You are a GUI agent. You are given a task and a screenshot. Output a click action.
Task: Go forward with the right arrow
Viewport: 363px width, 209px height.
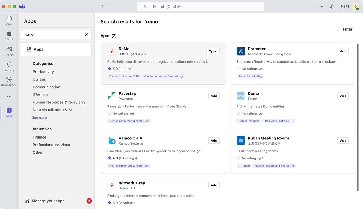click(111, 6)
